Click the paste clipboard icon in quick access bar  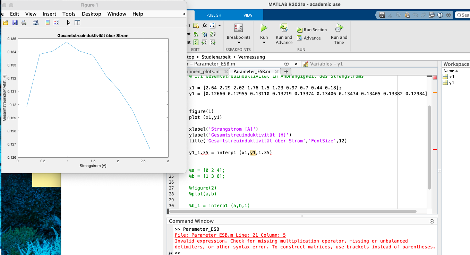(x=407, y=15)
